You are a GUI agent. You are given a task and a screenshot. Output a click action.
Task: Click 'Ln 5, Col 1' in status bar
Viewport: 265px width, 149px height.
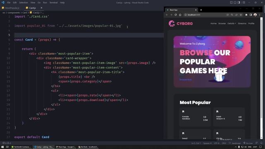click(196, 143)
